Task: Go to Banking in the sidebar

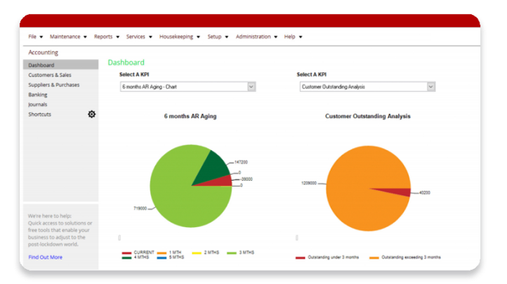Action: click(x=38, y=95)
